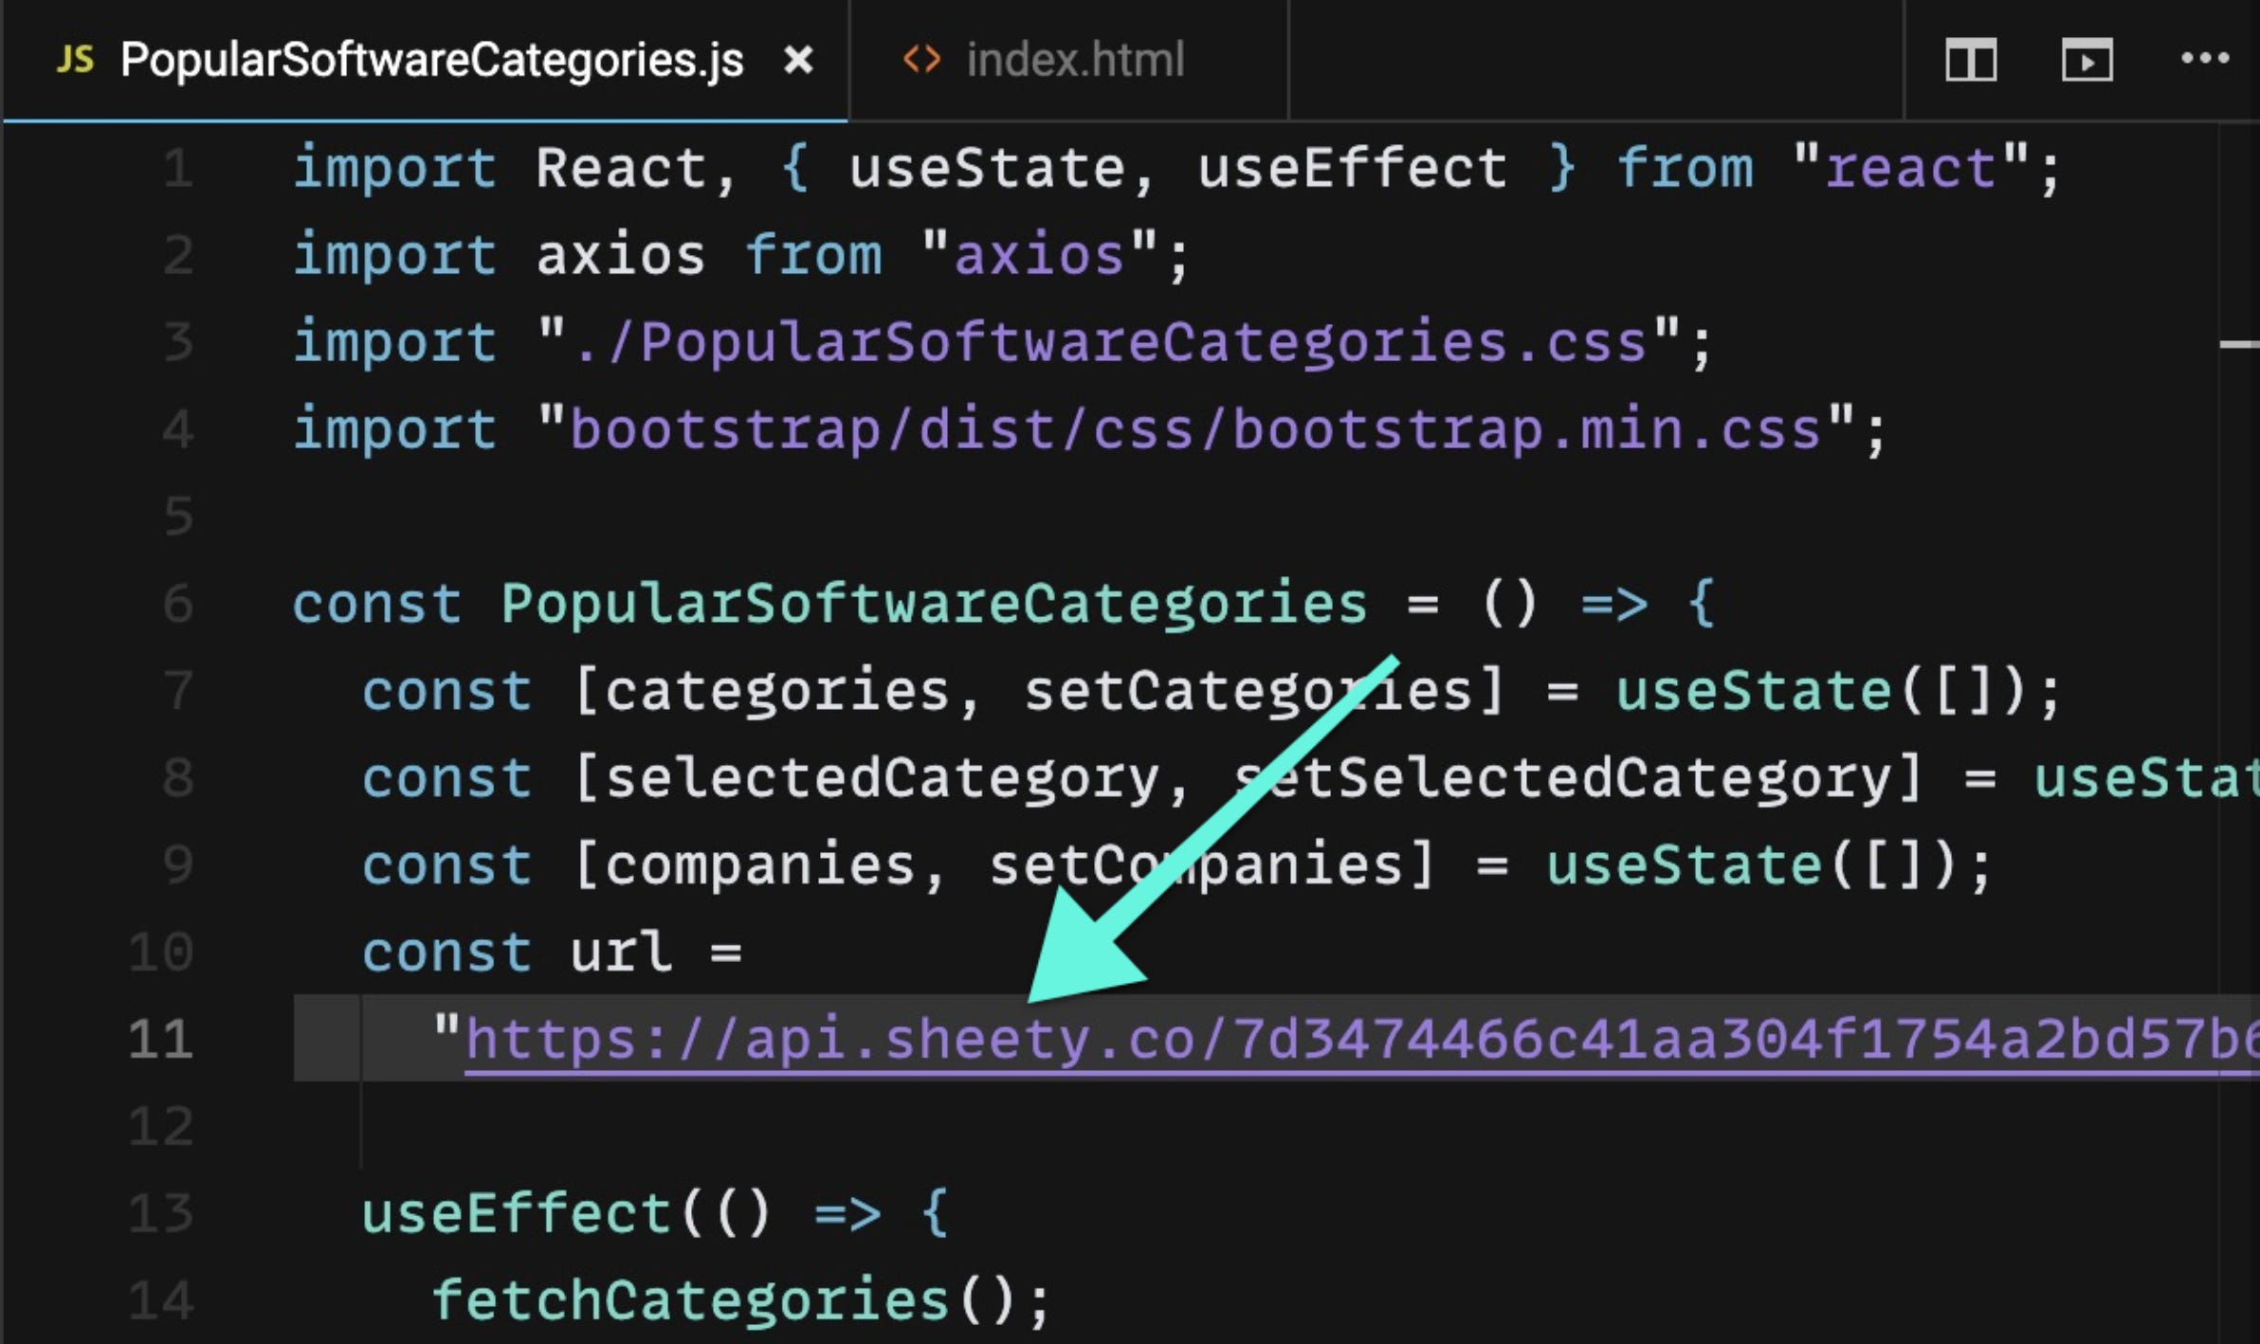Switch to the index.html tab
Viewport: 2260px width, 1344px height.
coord(1073,60)
